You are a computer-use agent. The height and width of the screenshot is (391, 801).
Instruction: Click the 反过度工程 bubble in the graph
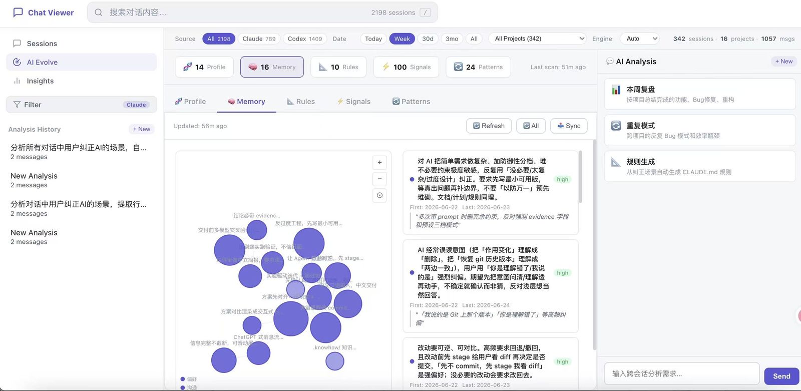309,243
